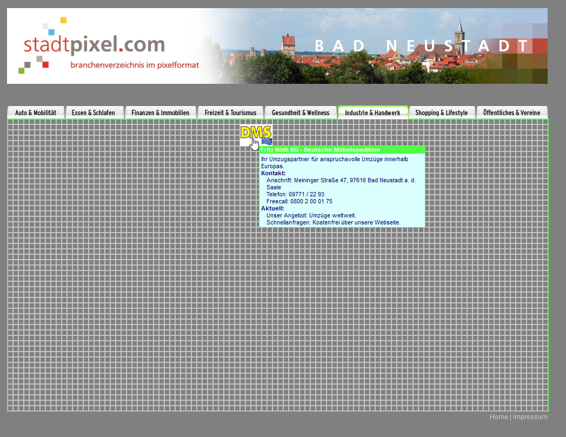The height and width of the screenshot is (437, 566).
Task: Click the Freecall number line
Action: 299,201
